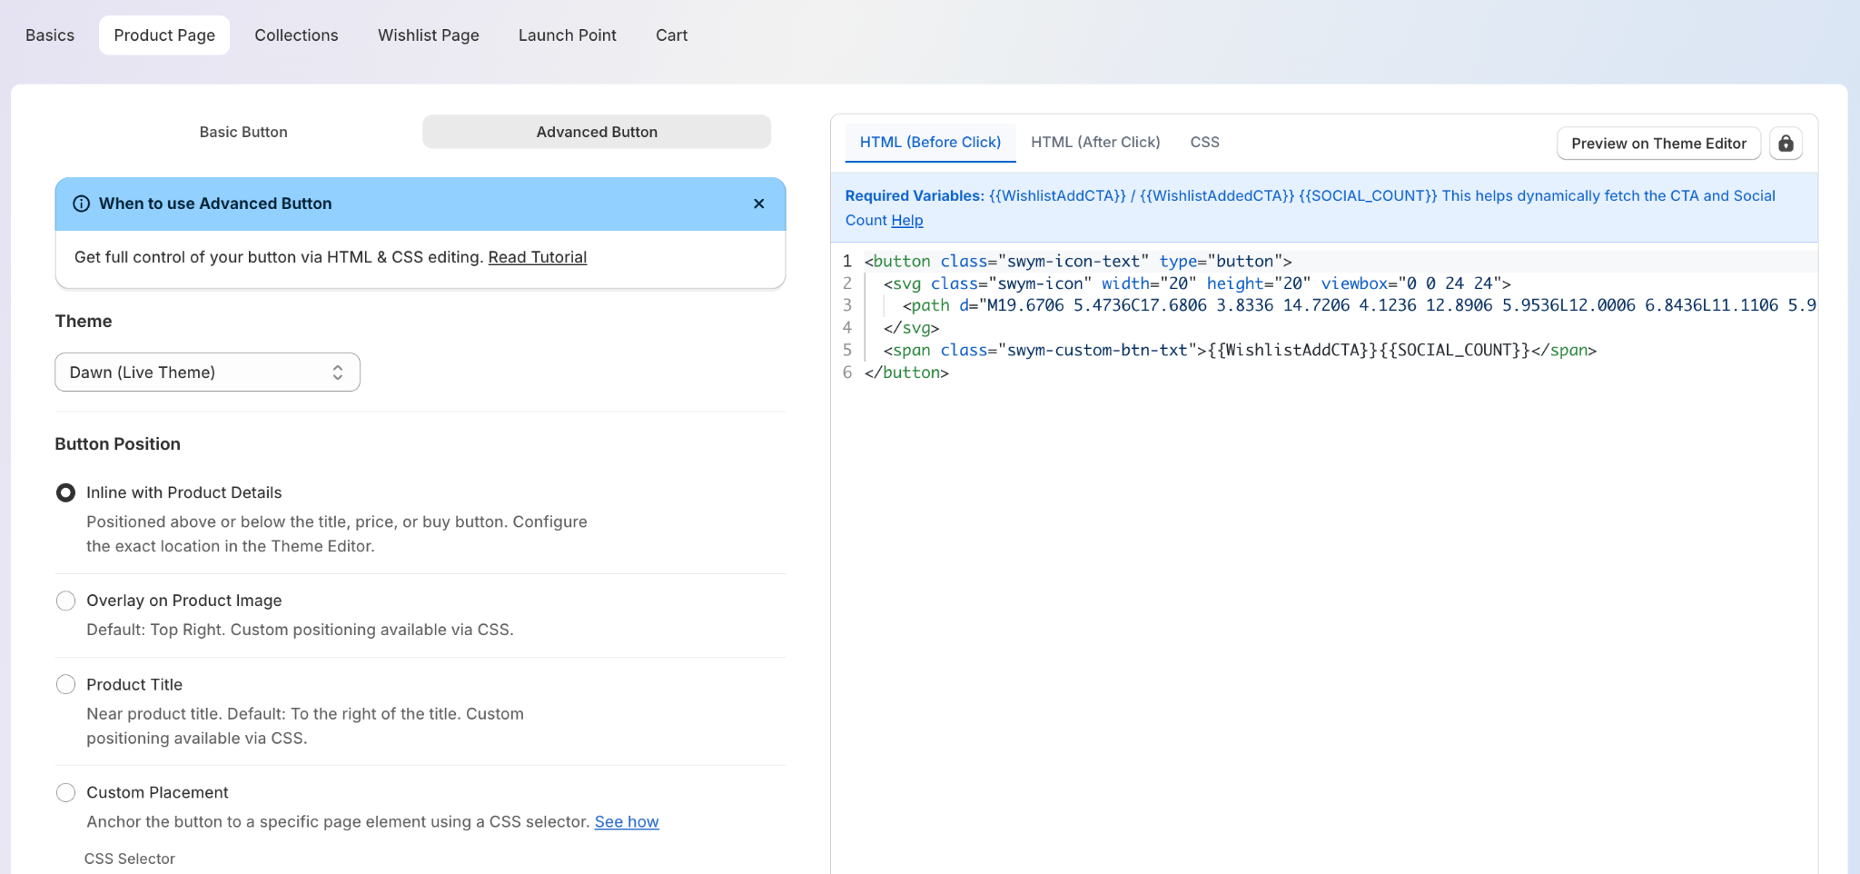
Task: Switch to the CSS code tab
Action: coord(1204,143)
